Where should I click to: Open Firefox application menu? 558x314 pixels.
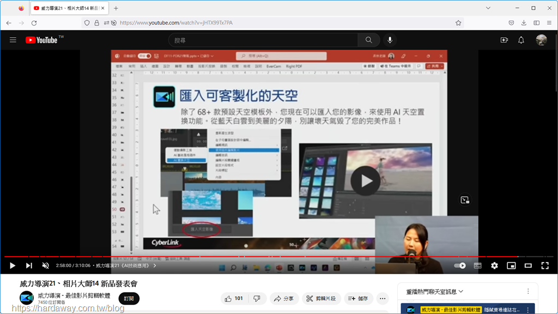pos(549,23)
